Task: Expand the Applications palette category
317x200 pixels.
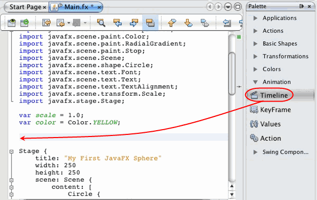Action: 256,18
